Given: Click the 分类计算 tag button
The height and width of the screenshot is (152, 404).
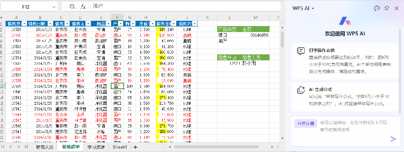Looking at the screenshot, I should [306, 123].
